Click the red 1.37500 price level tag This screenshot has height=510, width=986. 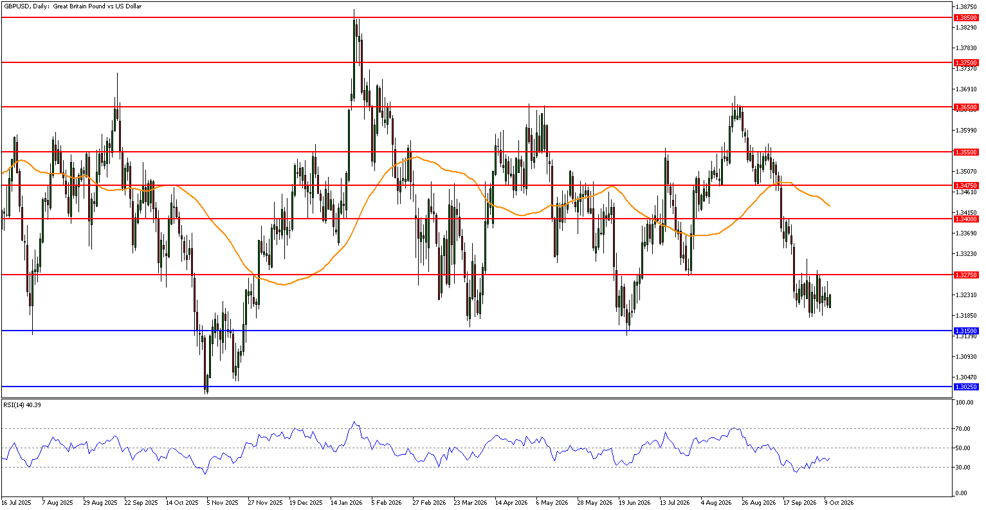click(967, 62)
